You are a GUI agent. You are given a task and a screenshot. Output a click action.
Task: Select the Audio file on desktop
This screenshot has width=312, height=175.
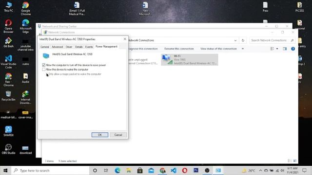tap(25, 78)
